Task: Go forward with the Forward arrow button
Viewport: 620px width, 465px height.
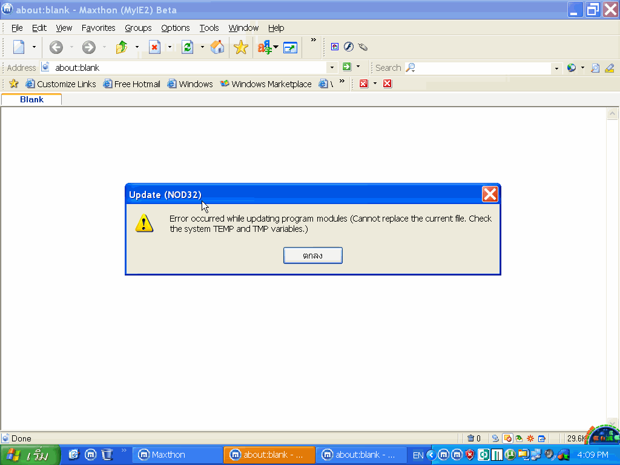Action: 88,47
